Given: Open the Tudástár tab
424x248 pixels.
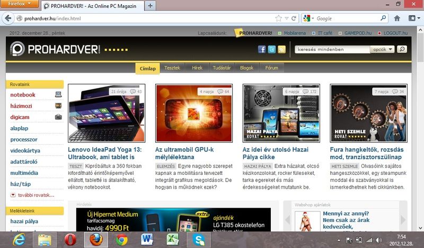Looking at the screenshot, I should point(222,68).
